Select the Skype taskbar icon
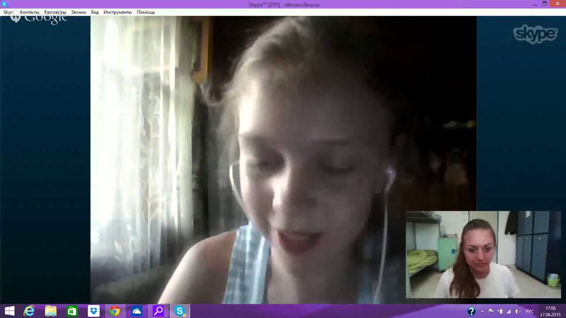This screenshot has height=318, width=566. point(180,311)
